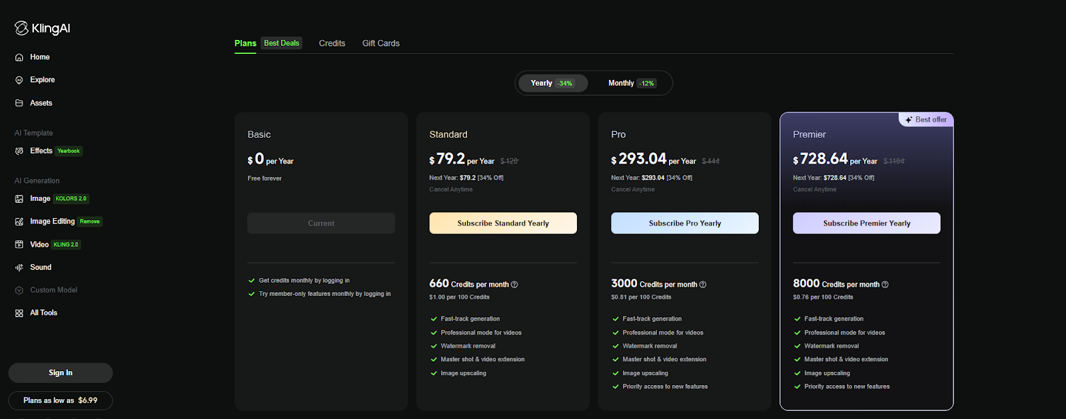Click the -34% badge on Yearly
1066x419 pixels.
tap(565, 83)
